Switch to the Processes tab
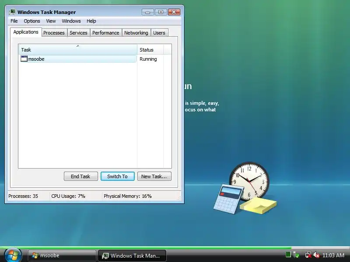Viewport: 350px width, 262px height. pos(54,33)
